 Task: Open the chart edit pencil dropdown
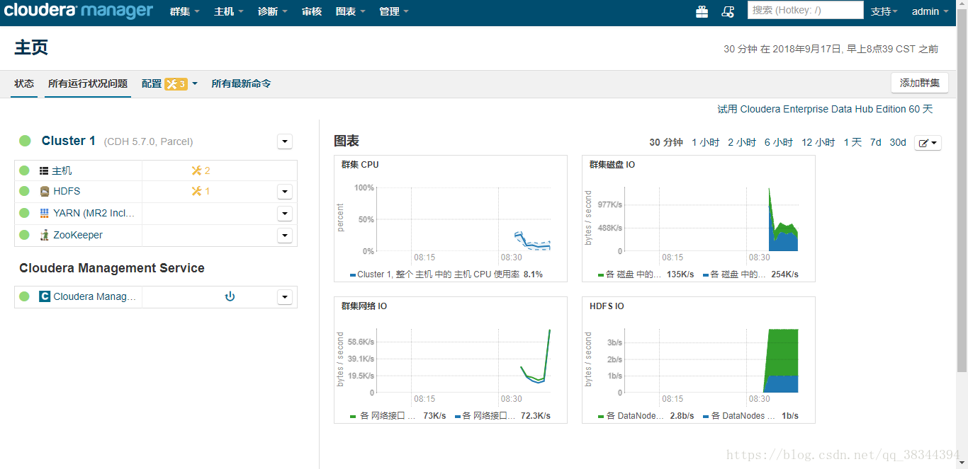(x=928, y=143)
